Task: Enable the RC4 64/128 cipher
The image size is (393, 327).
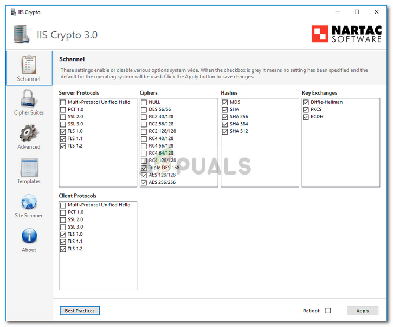Action: pos(144,153)
